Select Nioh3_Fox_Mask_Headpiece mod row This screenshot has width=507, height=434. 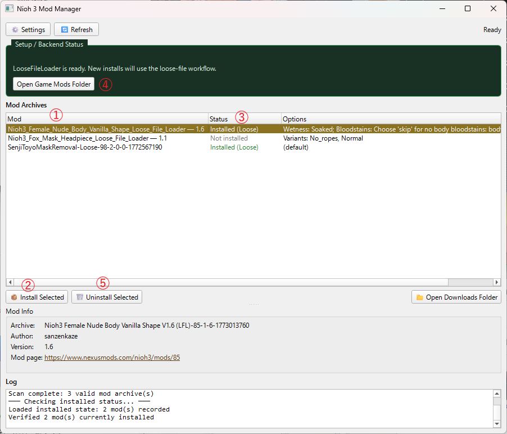[87, 138]
